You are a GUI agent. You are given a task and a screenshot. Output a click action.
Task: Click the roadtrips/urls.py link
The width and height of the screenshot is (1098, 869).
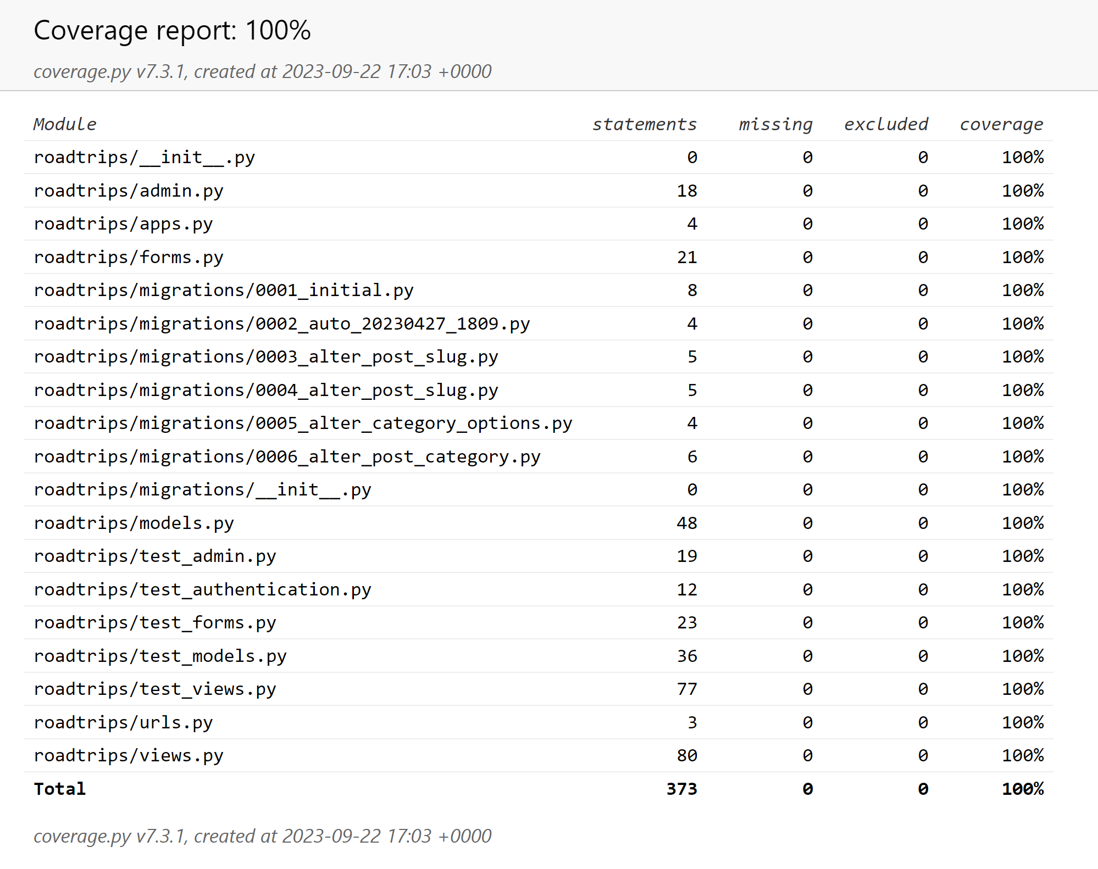click(123, 722)
